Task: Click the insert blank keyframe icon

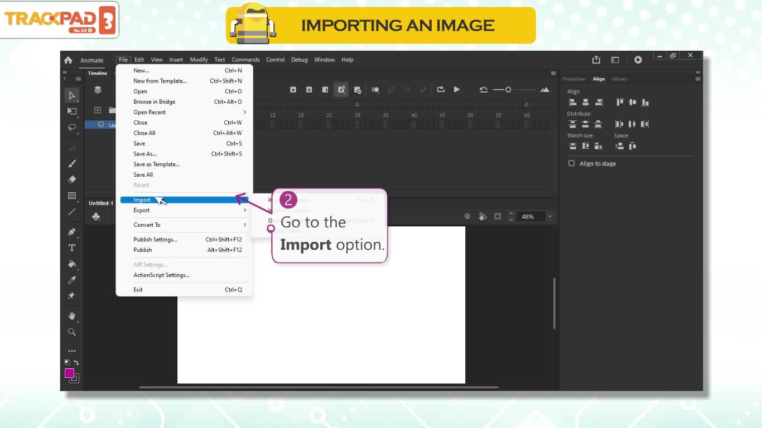Action: tap(309, 90)
